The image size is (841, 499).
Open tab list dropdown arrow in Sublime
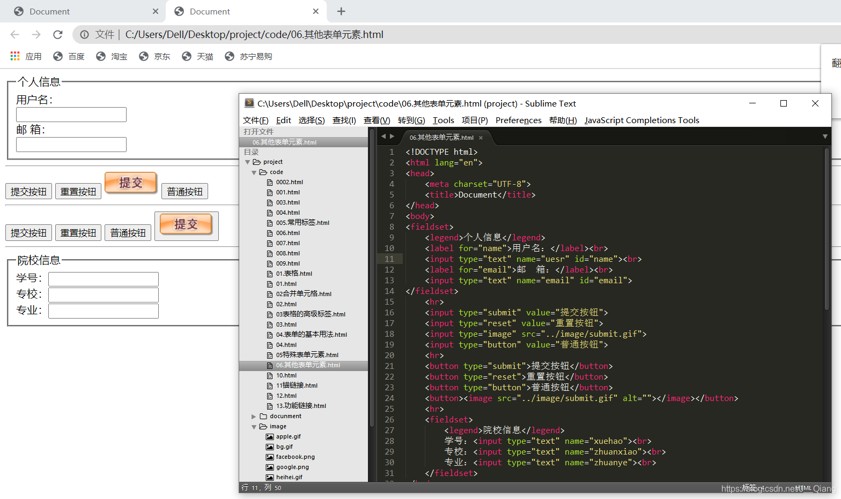[825, 137]
